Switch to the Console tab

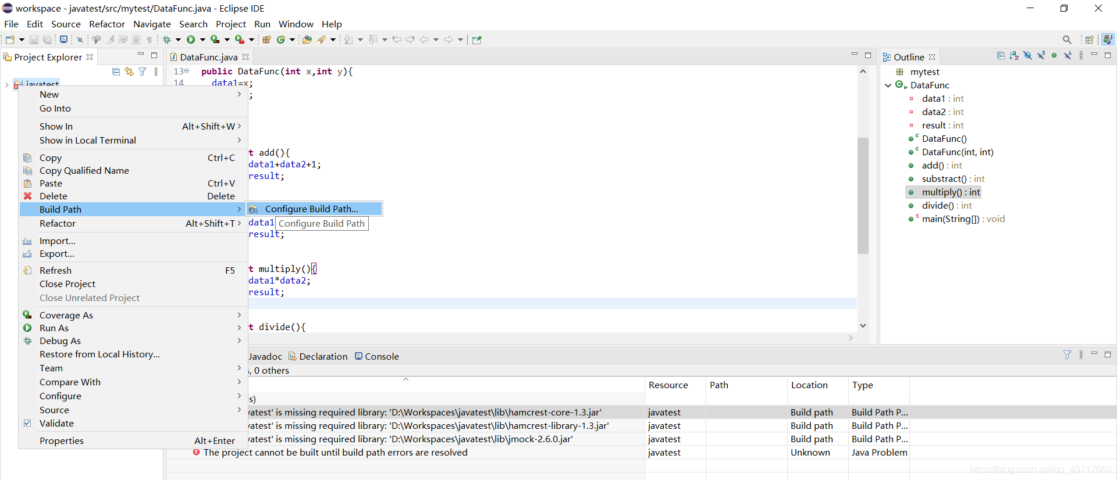pos(376,356)
